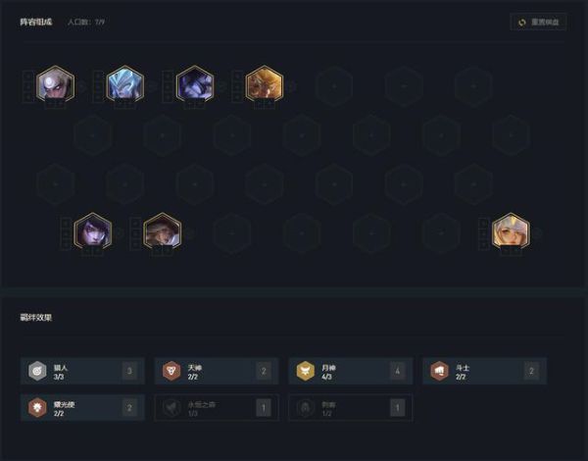Image resolution: width=588 pixels, height=461 pixels.
Task: Open the inactive 永恒之森 trait card
Action: [217, 408]
